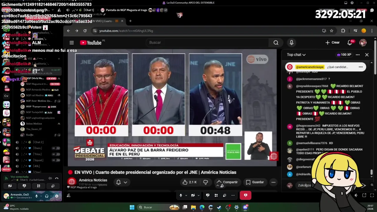Open site information icon in address bar
The width and height of the screenshot is (377, 212).
pyautogui.click(x=95, y=31)
